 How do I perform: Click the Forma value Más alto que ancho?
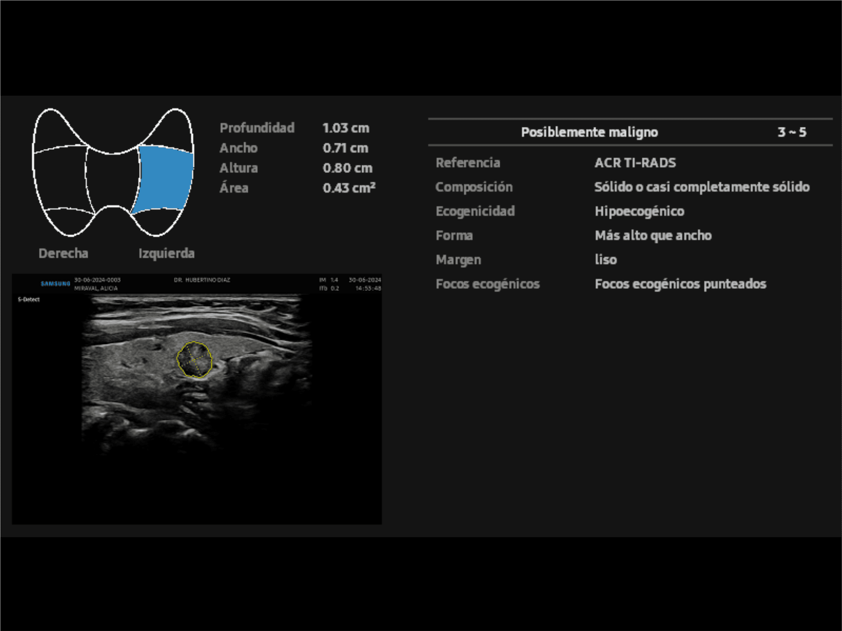[x=653, y=235]
